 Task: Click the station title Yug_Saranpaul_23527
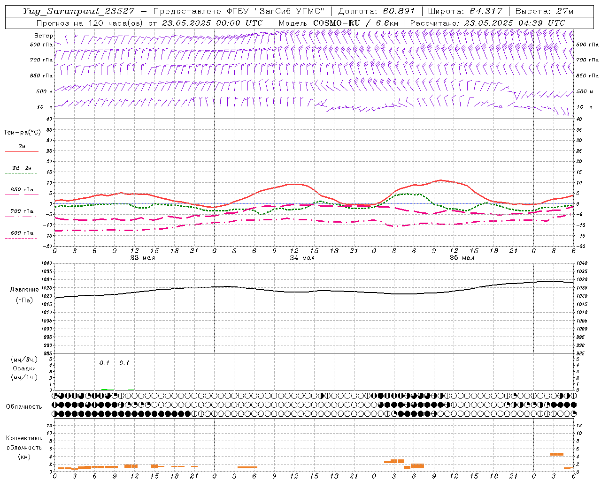[x=79, y=11]
